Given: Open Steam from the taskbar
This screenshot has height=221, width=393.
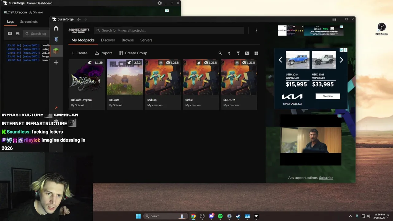Looking at the screenshot, I should pos(238,216).
